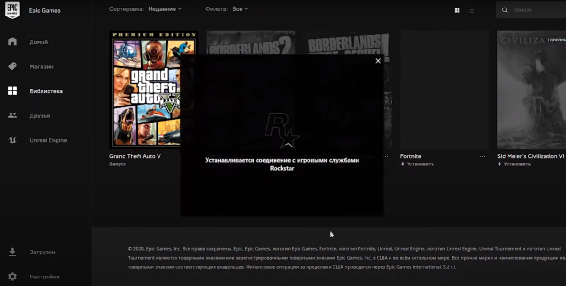
Task: Open the Друзья friends icon
Action: point(12,115)
